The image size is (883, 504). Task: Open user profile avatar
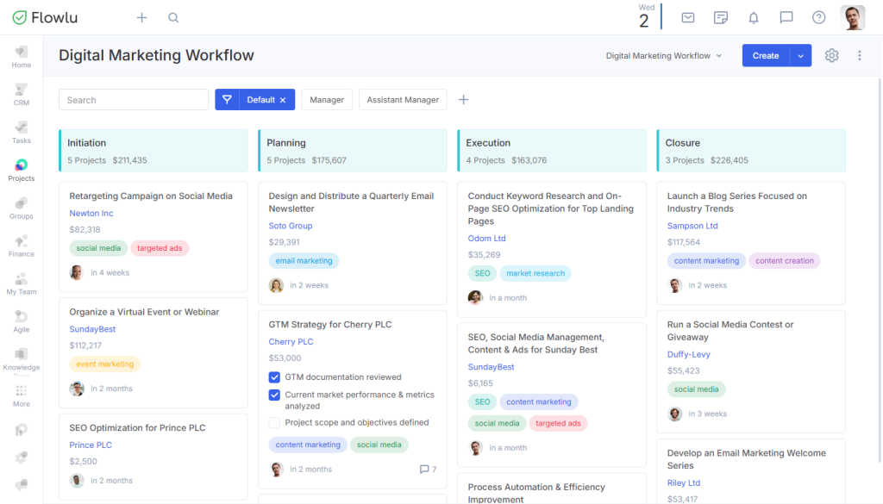(853, 17)
